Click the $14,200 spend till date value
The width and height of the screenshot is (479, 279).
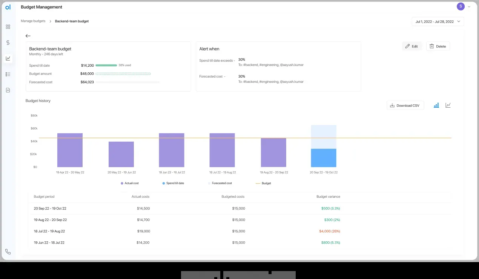87,66
